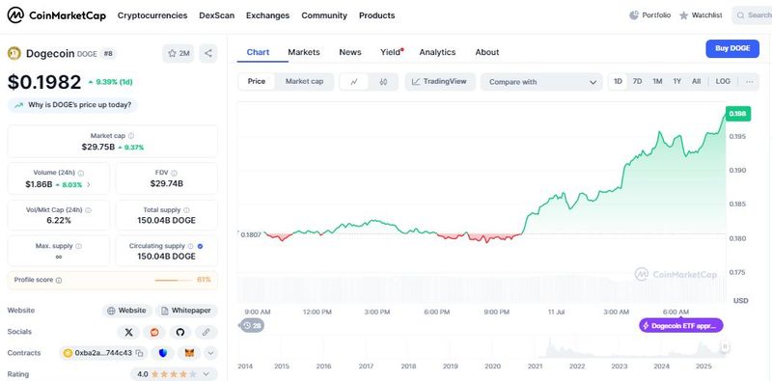Open the X (Twitter) social link
The height and width of the screenshot is (381, 772).
tap(128, 332)
